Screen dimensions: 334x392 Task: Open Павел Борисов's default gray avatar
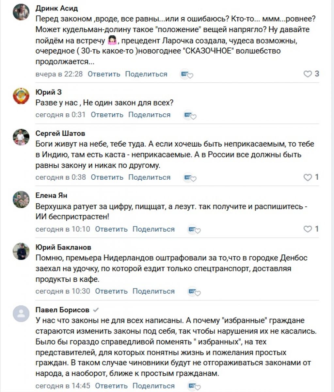(21, 314)
